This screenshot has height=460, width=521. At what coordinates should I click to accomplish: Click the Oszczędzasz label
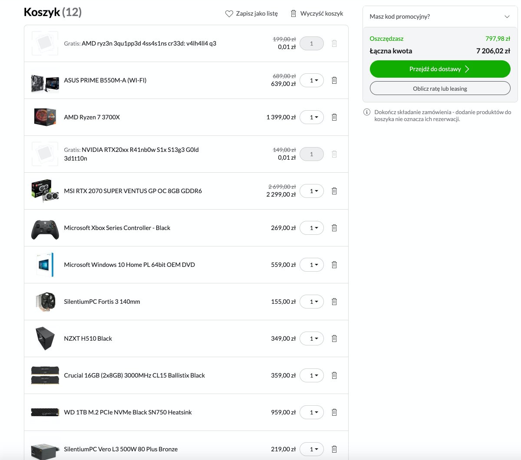pyautogui.click(x=386, y=39)
